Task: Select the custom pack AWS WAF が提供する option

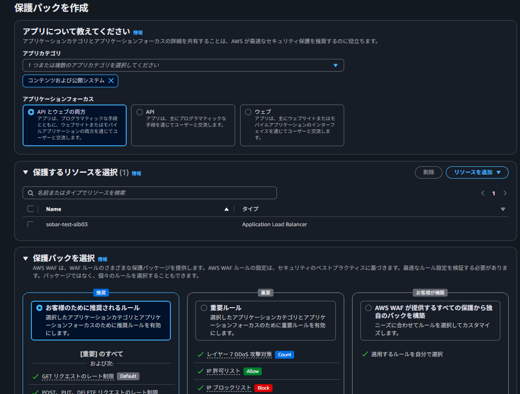Action: [368, 308]
